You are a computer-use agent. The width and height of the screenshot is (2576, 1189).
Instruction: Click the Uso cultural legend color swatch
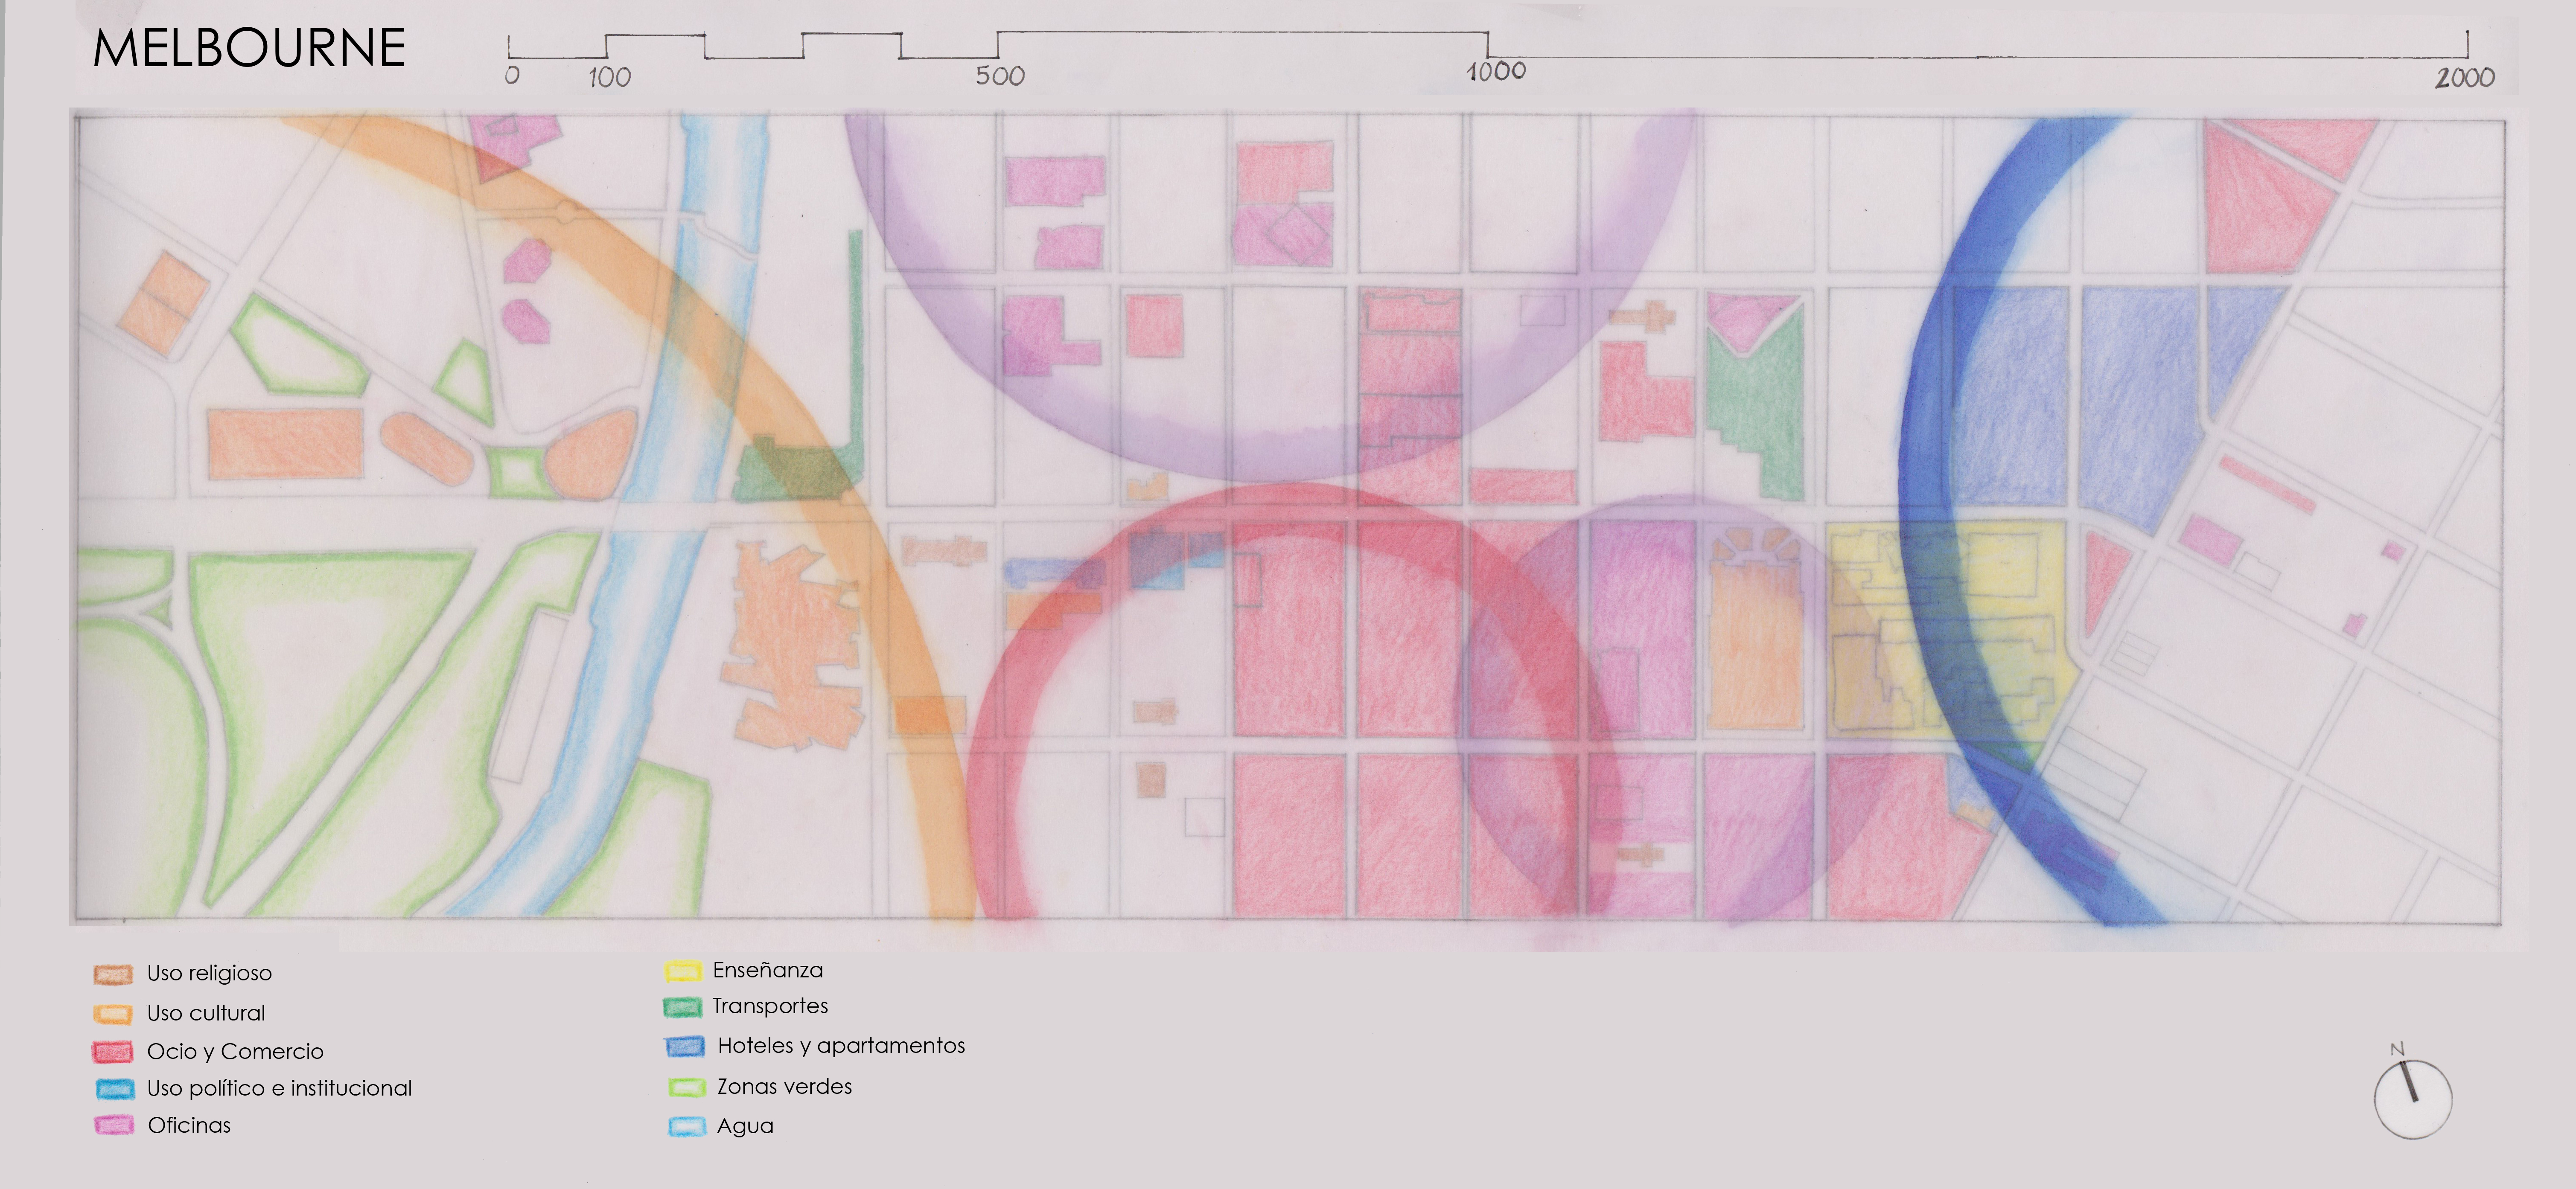point(113,1014)
